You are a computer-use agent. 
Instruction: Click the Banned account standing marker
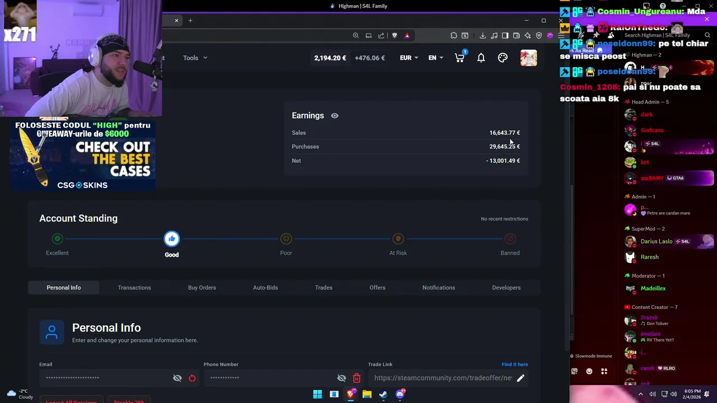[x=510, y=239]
